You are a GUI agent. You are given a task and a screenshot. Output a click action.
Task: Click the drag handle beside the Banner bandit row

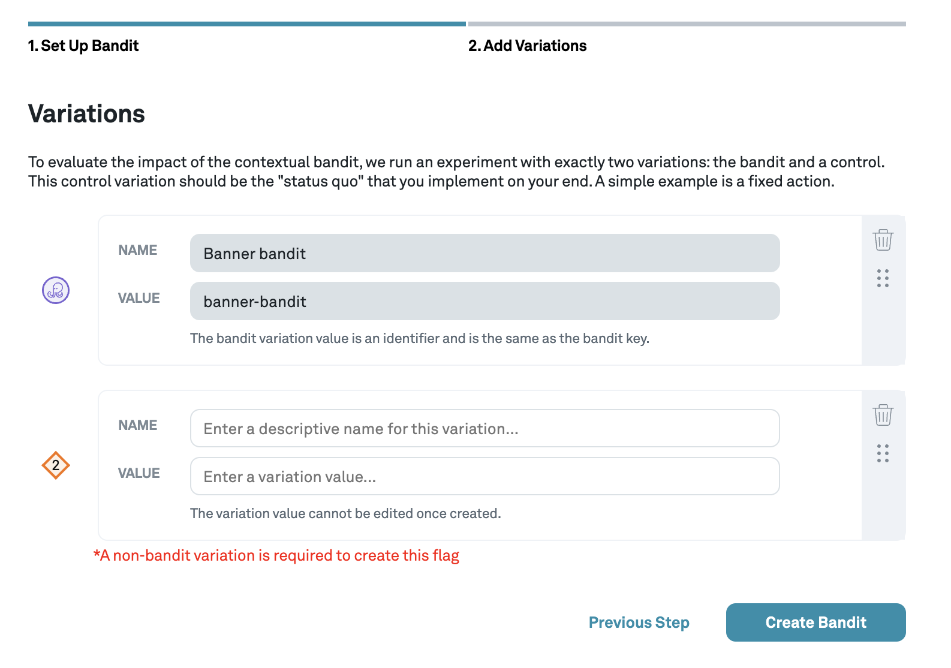(883, 279)
